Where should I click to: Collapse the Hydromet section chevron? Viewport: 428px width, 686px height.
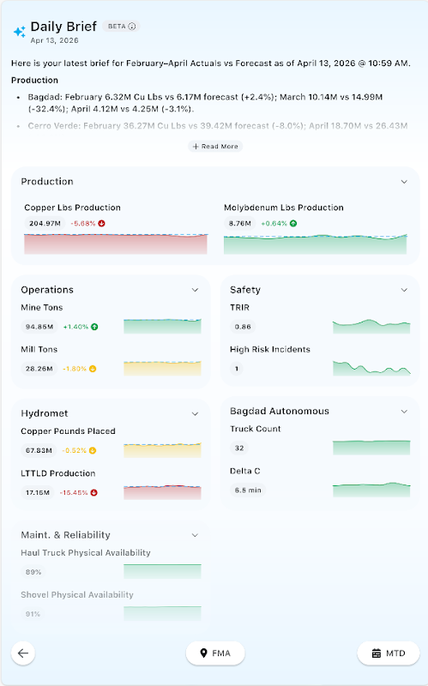tap(196, 414)
